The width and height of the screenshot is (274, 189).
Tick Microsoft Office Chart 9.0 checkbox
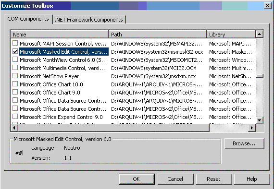(15, 92)
